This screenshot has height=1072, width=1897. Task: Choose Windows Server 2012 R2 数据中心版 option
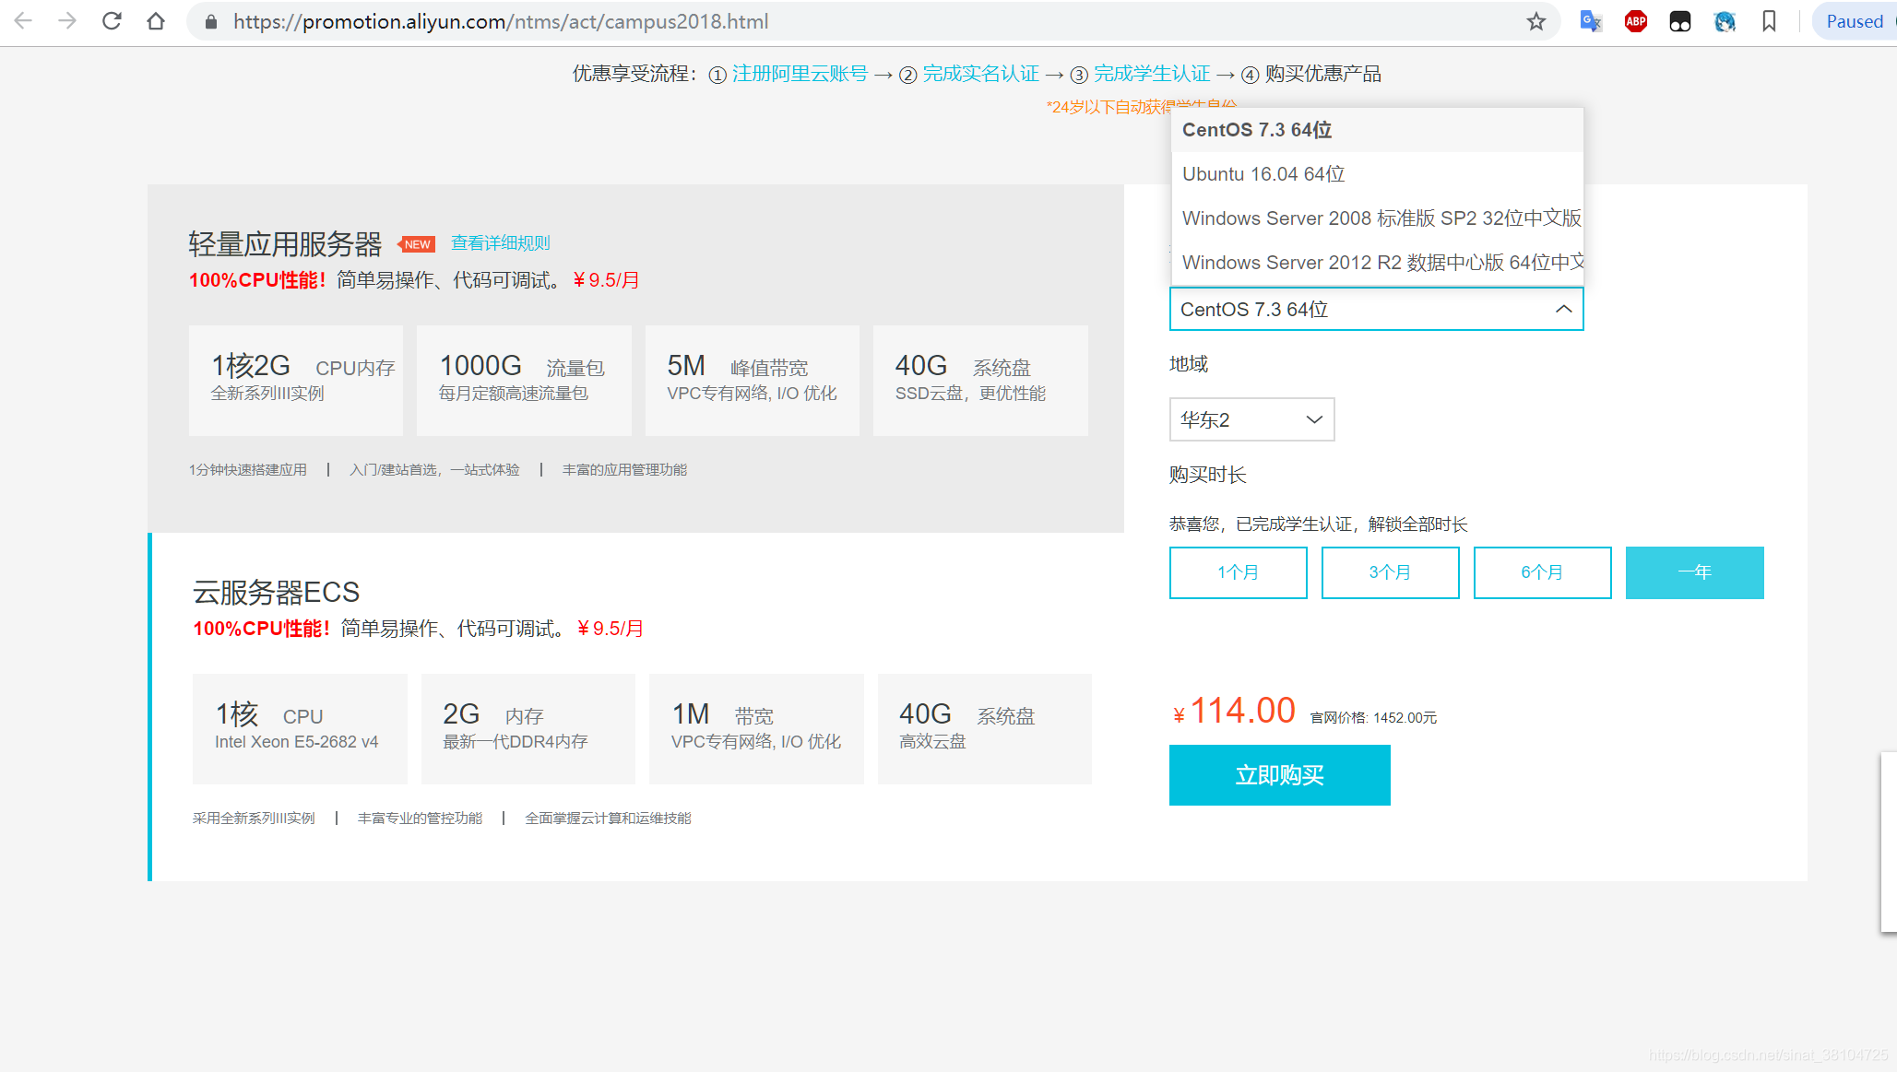point(1377,263)
